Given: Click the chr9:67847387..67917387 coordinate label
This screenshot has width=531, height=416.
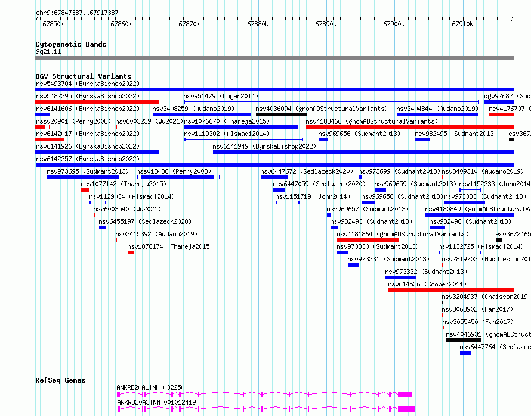Looking at the screenshot, I should tap(77, 13).
